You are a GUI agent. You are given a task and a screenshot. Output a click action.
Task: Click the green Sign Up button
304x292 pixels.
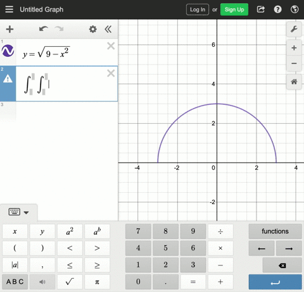pyautogui.click(x=234, y=9)
